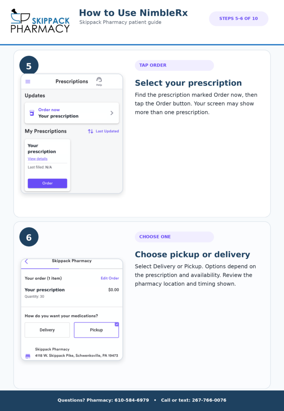Click the sort arrows icon

pyautogui.click(x=91, y=131)
